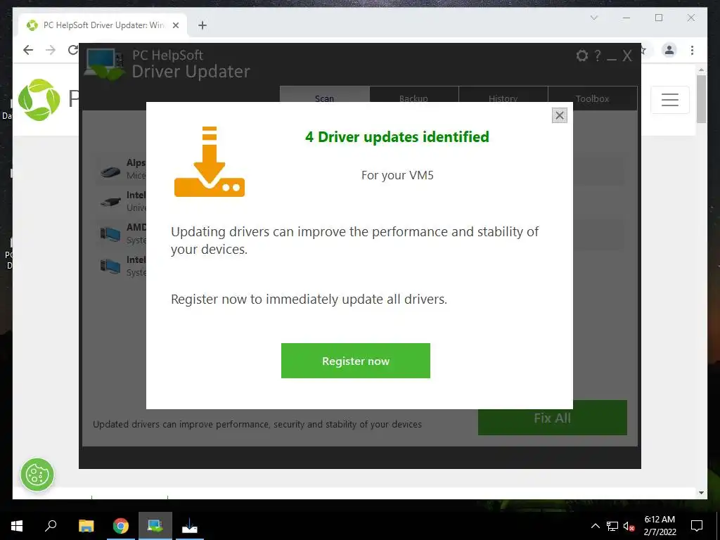Image resolution: width=720 pixels, height=540 pixels.
Task: Show hidden system tray icons
Action: 595,526
